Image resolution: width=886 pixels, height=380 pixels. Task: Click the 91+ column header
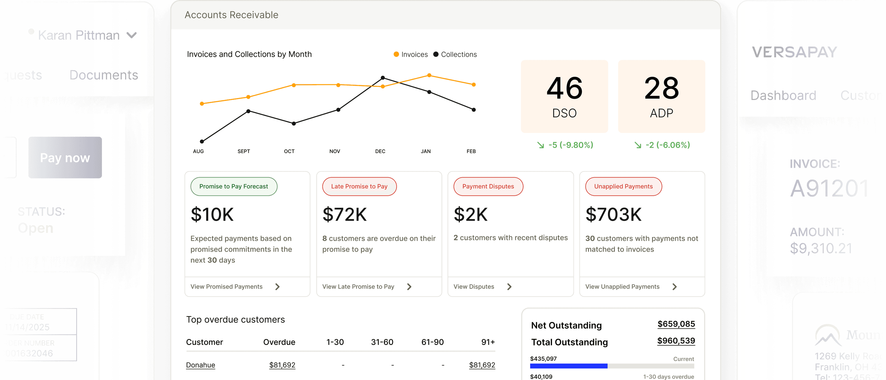pos(488,342)
